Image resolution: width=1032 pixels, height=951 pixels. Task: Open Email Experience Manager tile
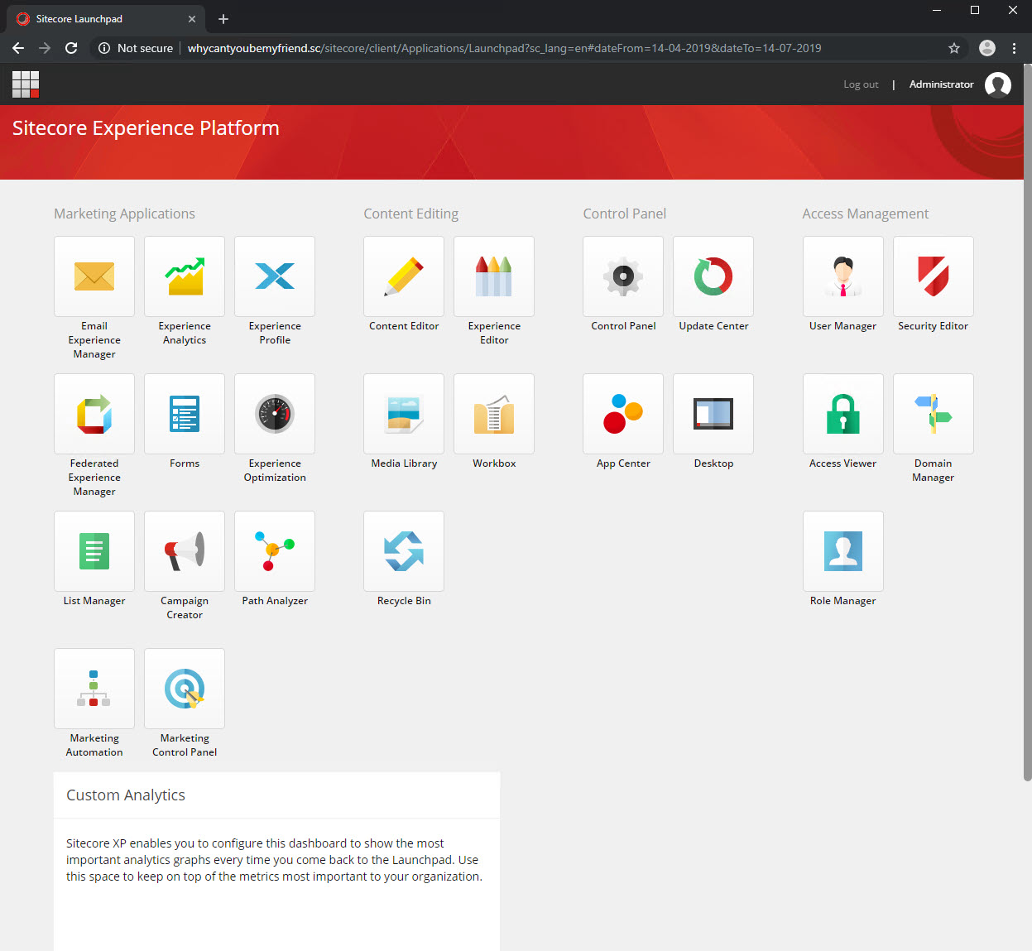(94, 276)
